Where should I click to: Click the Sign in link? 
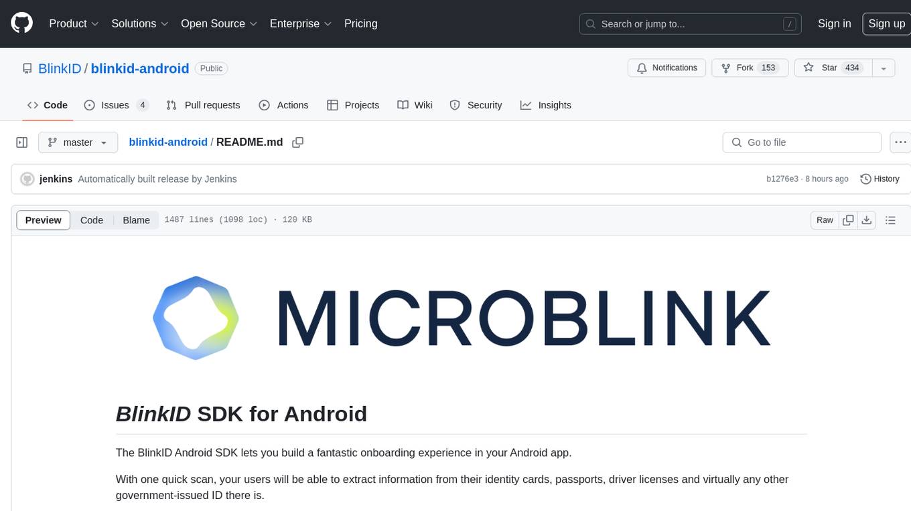tap(834, 23)
